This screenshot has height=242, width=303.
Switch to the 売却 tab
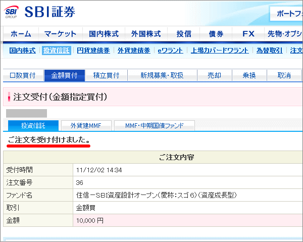214,75
